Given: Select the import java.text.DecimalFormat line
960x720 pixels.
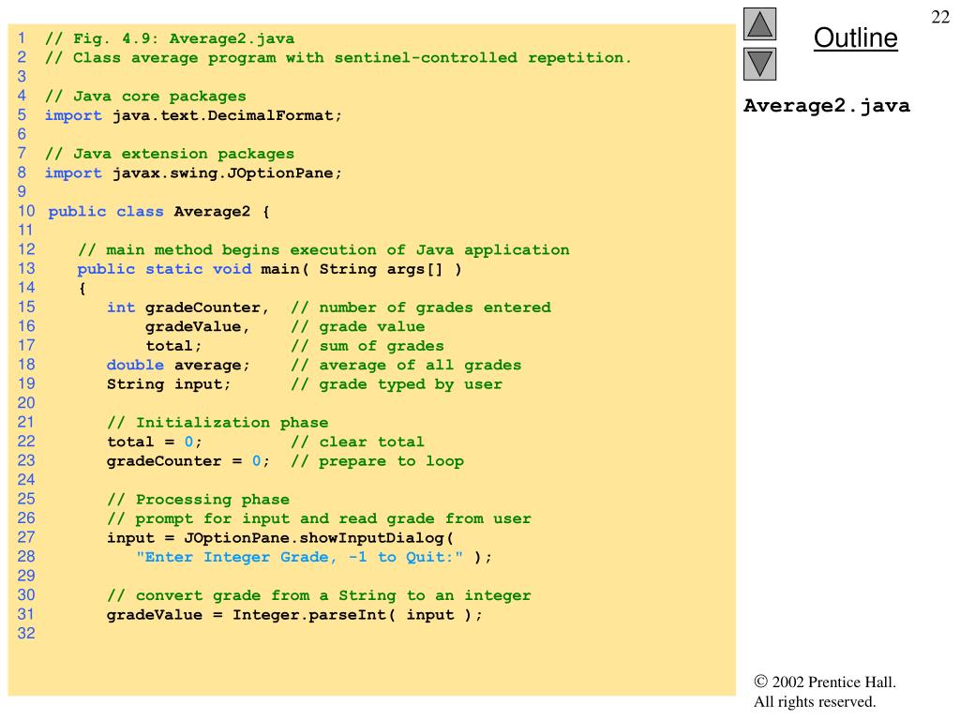Looking at the screenshot, I should tap(193, 115).
